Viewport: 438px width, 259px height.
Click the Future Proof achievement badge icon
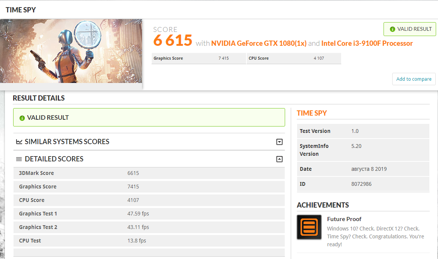click(x=309, y=227)
